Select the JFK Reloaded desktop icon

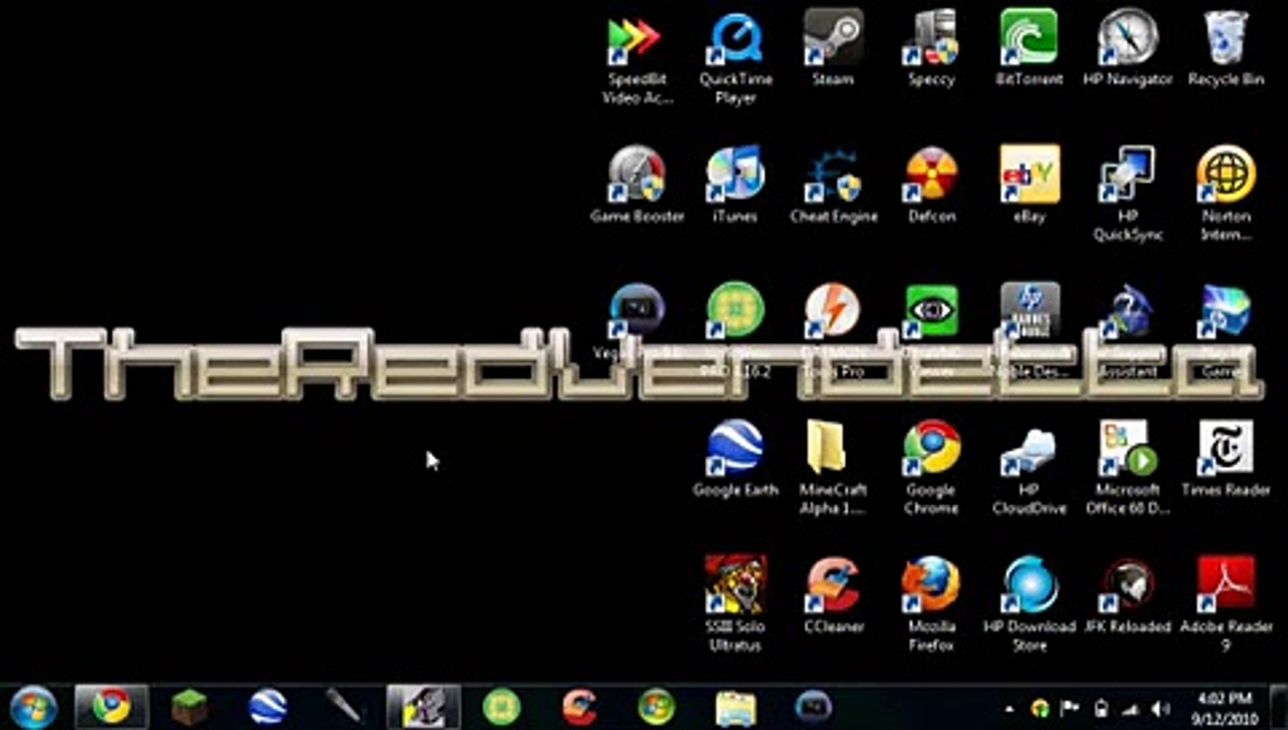[1127, 595]
